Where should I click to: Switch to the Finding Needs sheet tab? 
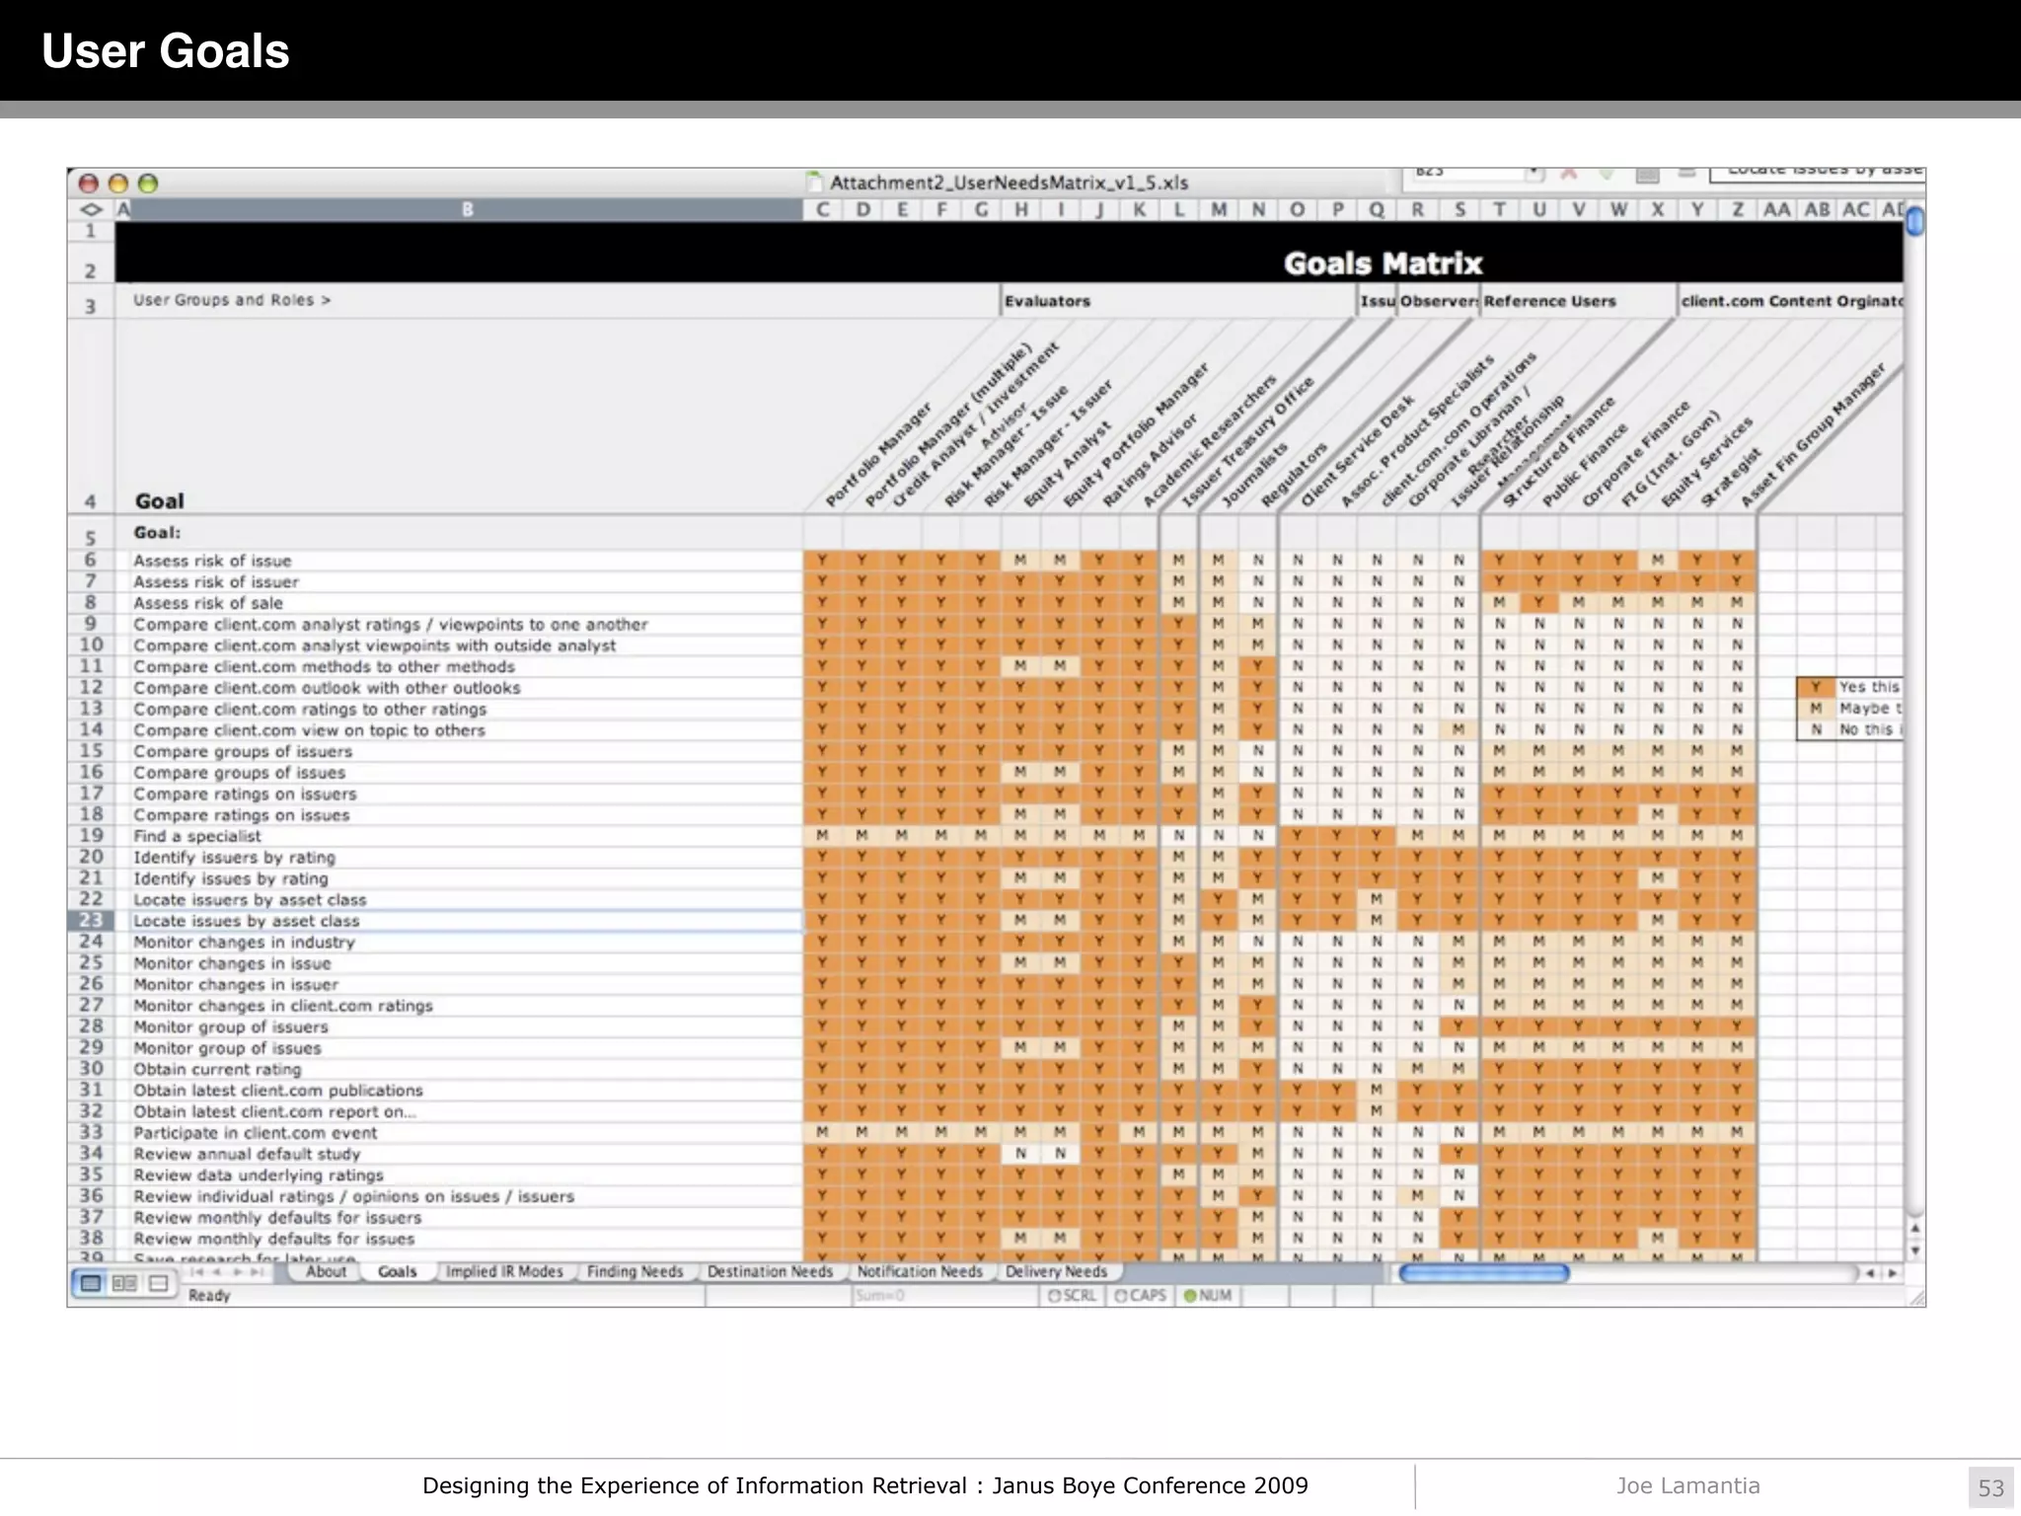pyautogui.click(x=635, y=1271)
